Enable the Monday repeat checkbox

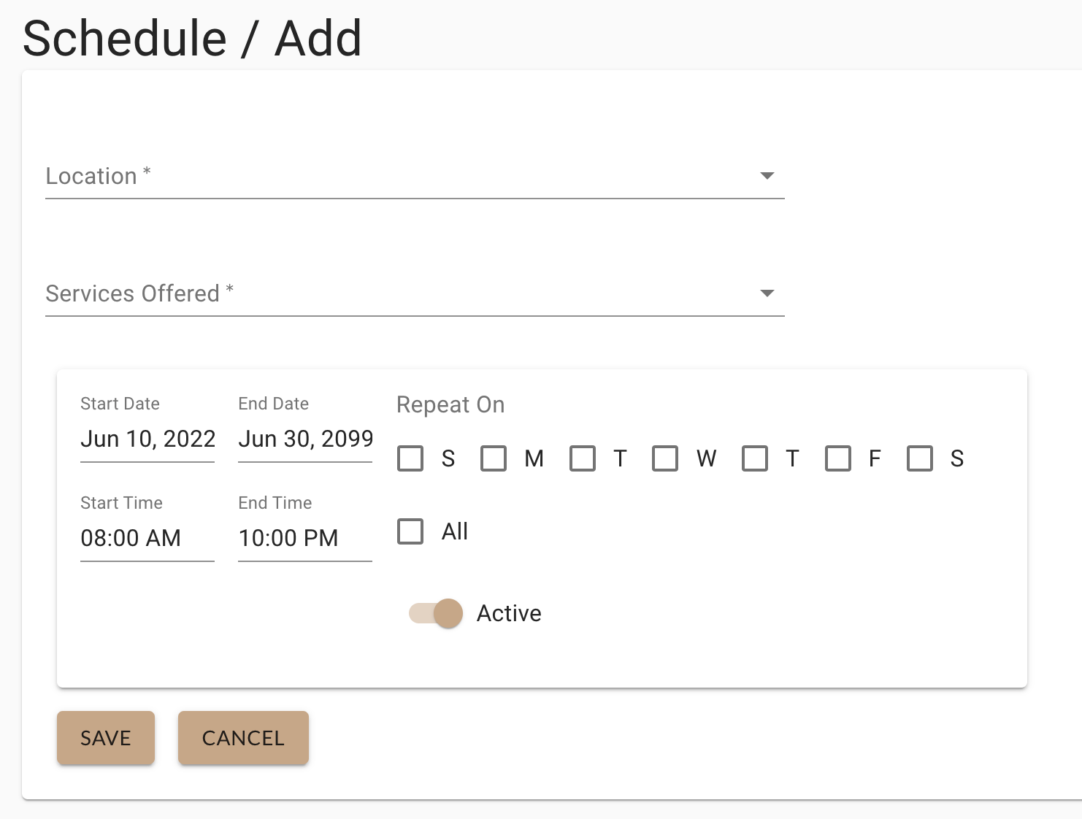pyautogui.click(x=494, y=458)
